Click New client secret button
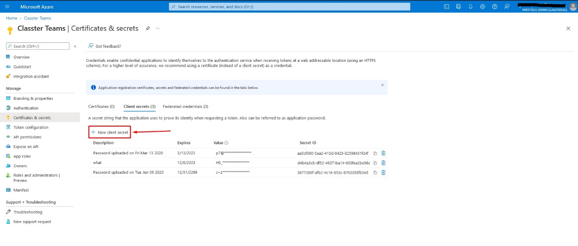 [x=110, y=132]
